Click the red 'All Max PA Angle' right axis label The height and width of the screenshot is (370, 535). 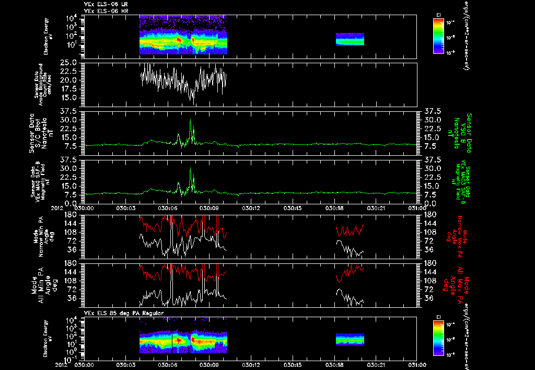tap(456, 284)
